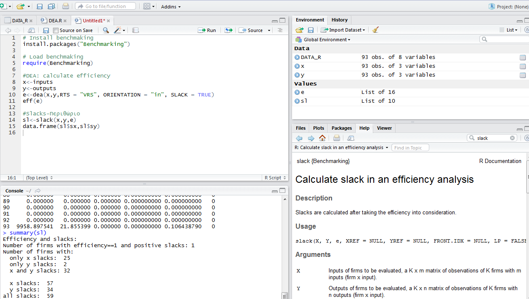The height and width of the screenshot is (299, 529).
Task: Open the Project (None) menu
Action: (x=508, y=7)
